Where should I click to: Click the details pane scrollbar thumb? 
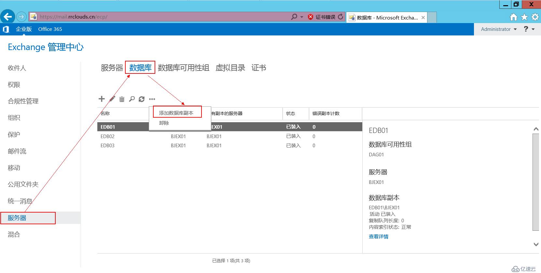point(535,182)
